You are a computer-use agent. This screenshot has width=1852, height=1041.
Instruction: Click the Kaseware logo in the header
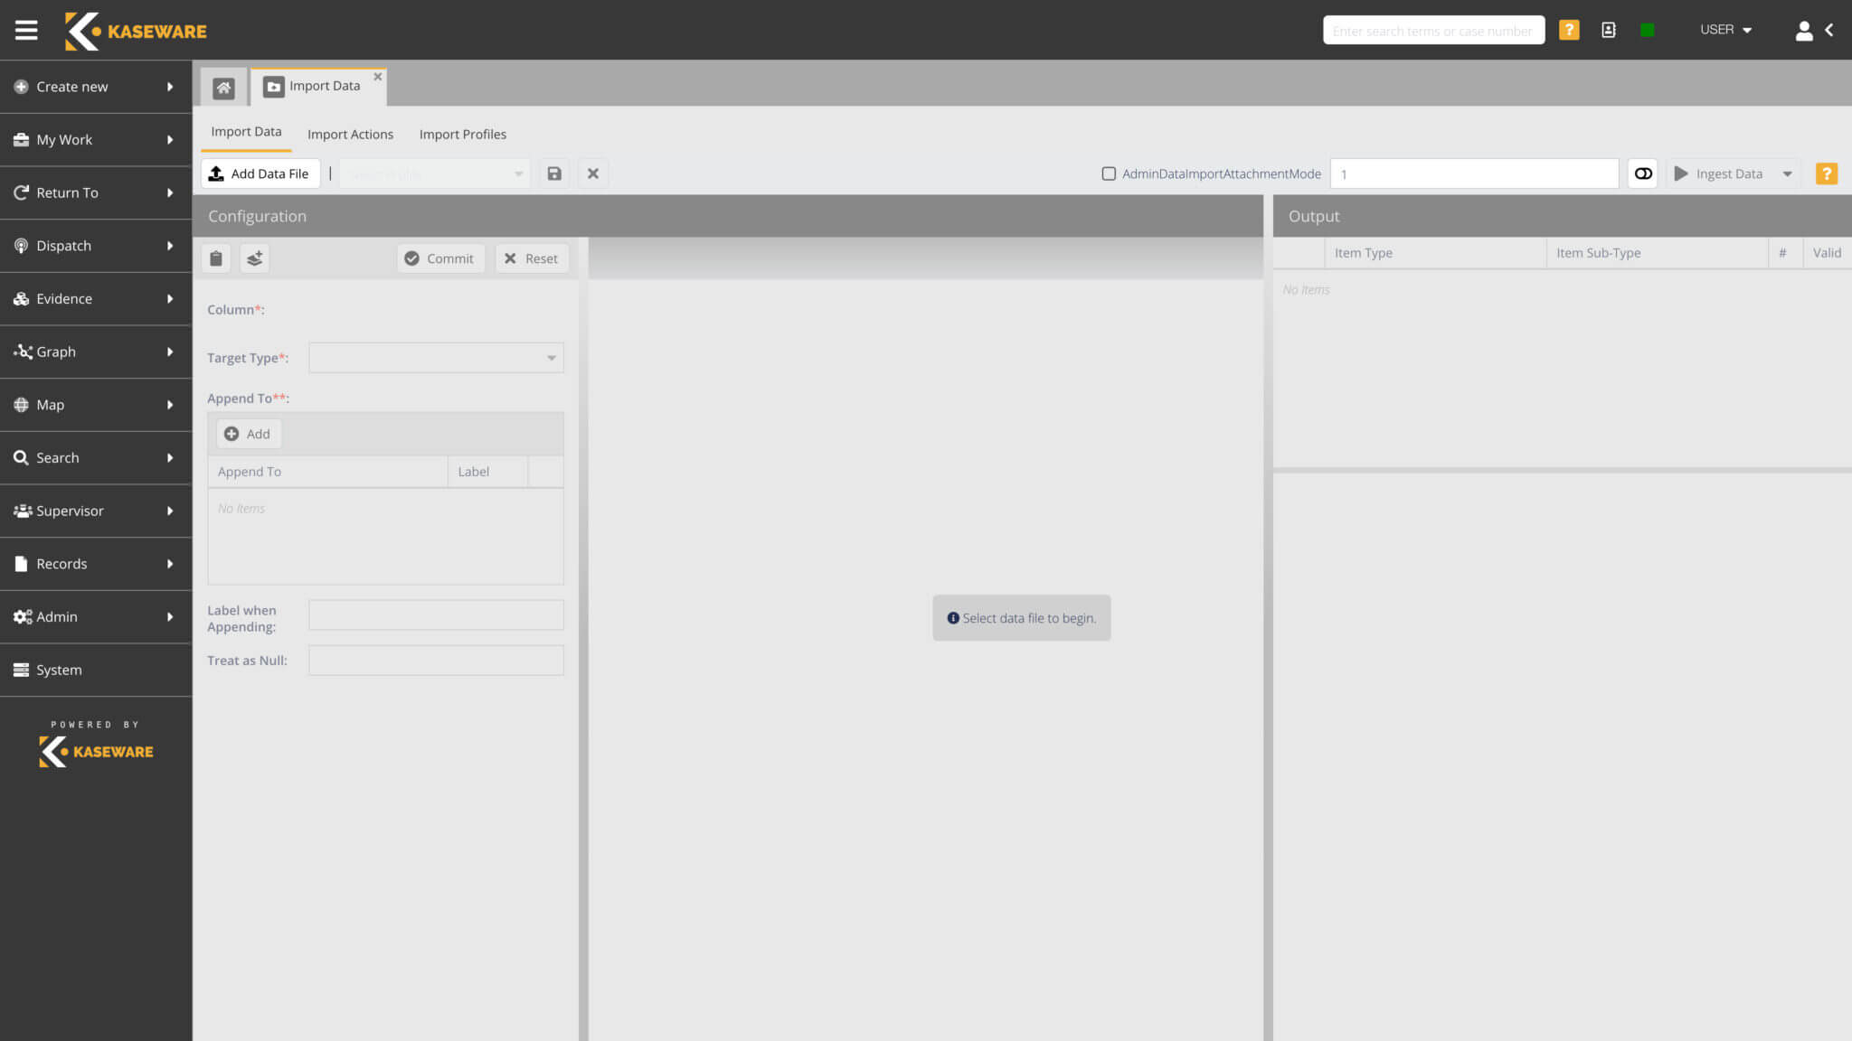click(x=134, y=30)
